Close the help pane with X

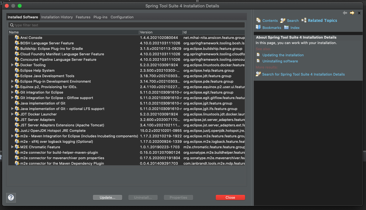coord(359,13)
